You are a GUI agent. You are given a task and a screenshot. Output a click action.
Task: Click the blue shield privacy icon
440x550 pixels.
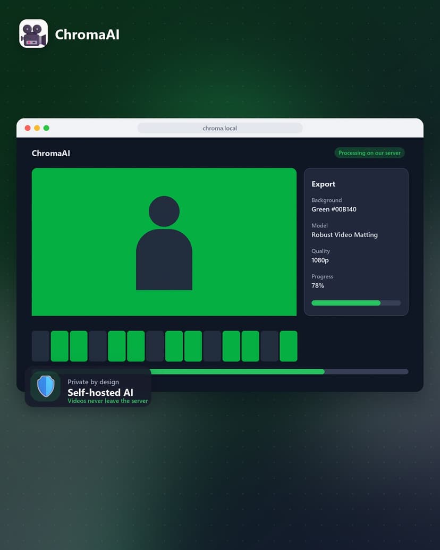point(46,386)
